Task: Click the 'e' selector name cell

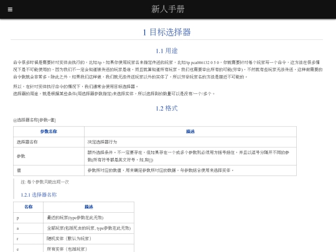Action: coord(28,248)
